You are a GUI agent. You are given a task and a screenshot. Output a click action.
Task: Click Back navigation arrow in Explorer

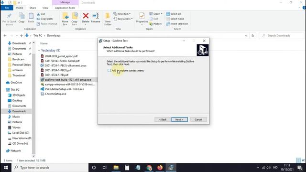coord(5,35)
